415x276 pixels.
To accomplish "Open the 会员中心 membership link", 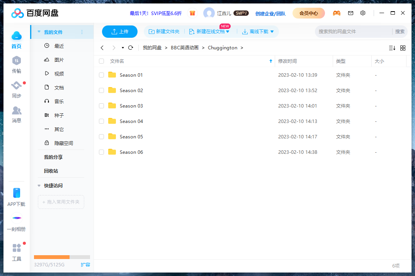I will pos(308,13).
